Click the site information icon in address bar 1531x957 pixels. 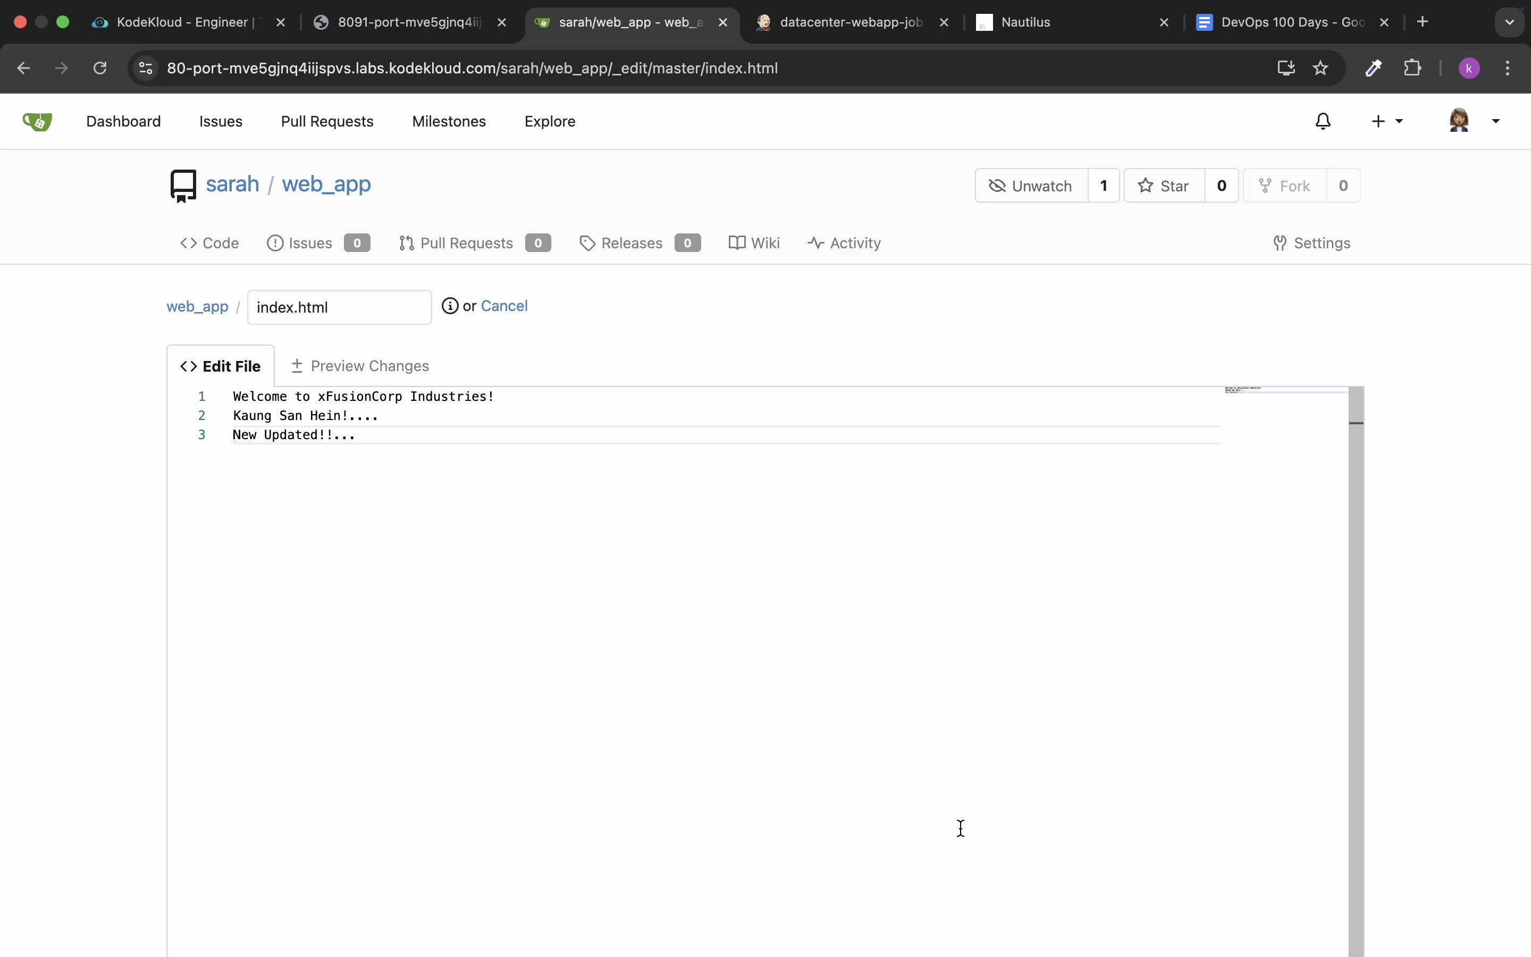[146, 69]
